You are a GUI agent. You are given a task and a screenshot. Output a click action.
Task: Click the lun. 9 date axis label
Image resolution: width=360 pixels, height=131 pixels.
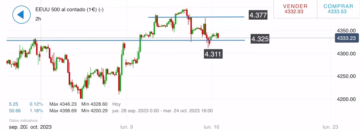[x=127, y=127]
